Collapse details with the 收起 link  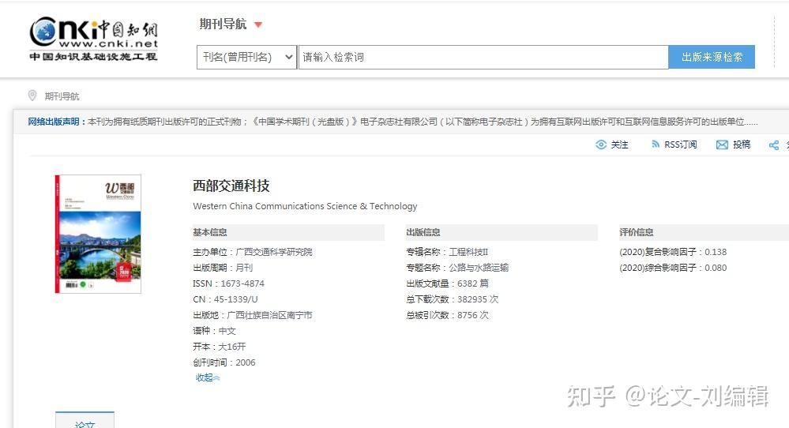[207, 377]
